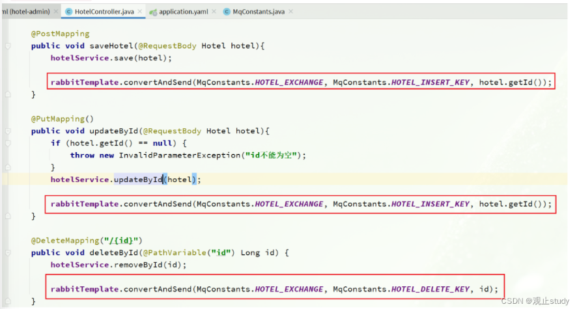
Task: Click the YAML file icon on application.yaml tab
Action: point(153,12)
